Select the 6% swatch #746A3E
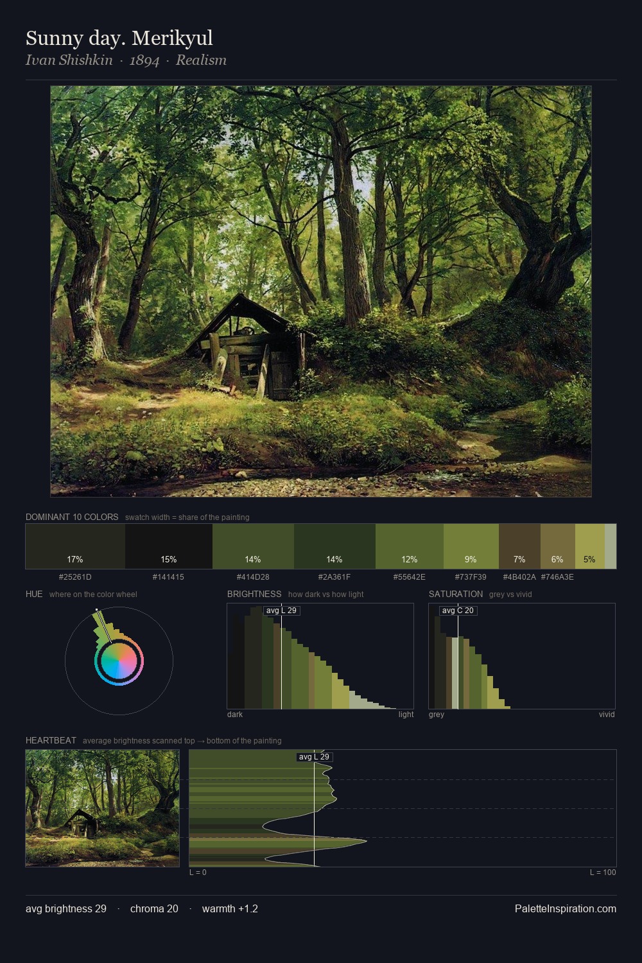642x963 pixels. 558,546
